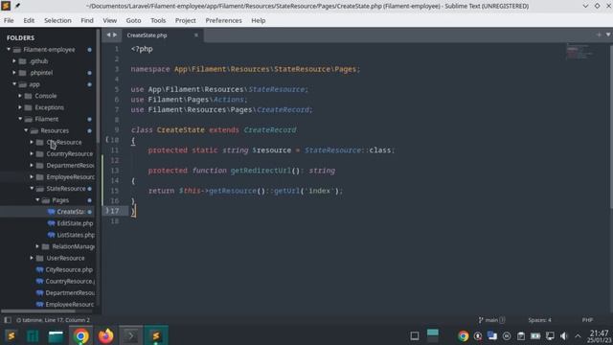The width and height of the screenshot is (613, 345).
Task: Open the Selection menu
Action: [57, 20]
